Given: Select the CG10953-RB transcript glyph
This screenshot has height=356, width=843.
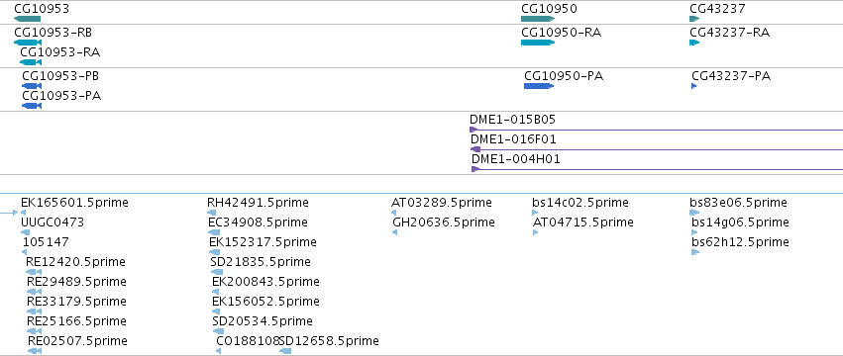Looking at the screenshot, I should coord(28,43).
